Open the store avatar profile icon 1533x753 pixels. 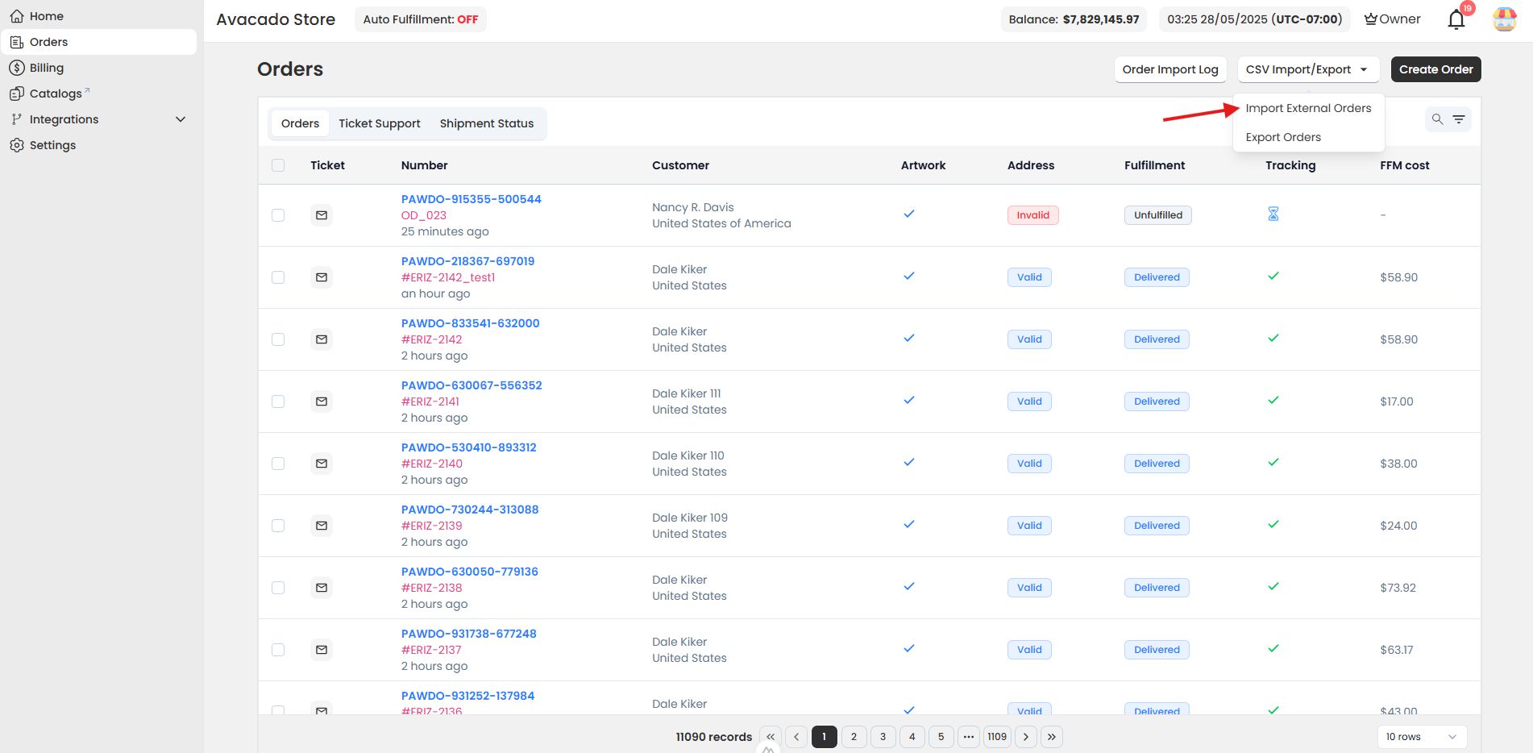coord(1504,19)
